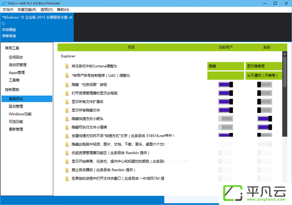
Task: Click 显示所有隐藏文件 row text
Action: [x=86, y=110]
